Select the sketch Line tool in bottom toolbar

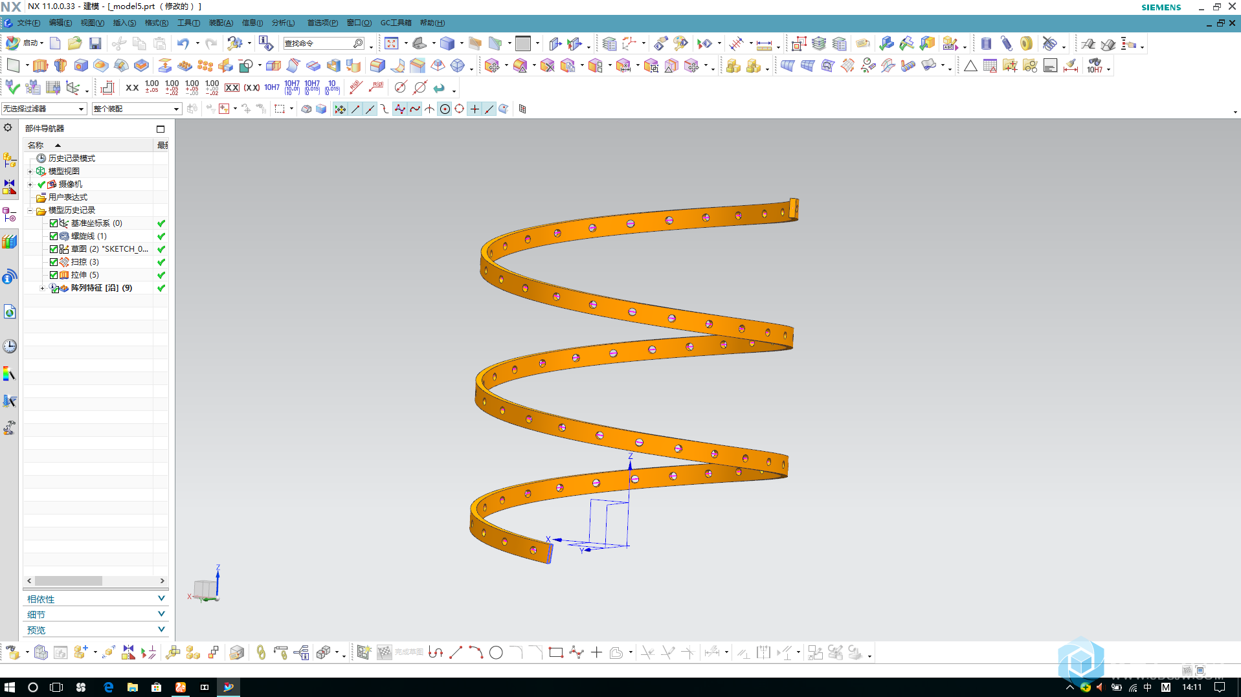(456, 652)
